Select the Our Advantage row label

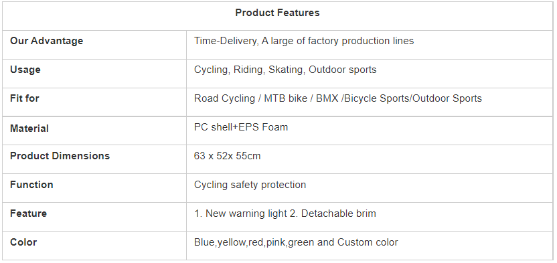point(47,41)
